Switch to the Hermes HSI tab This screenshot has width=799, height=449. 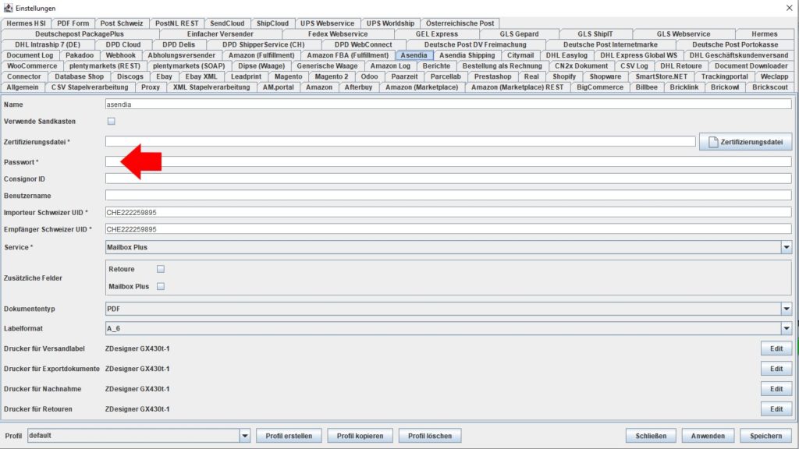(26, 23)
